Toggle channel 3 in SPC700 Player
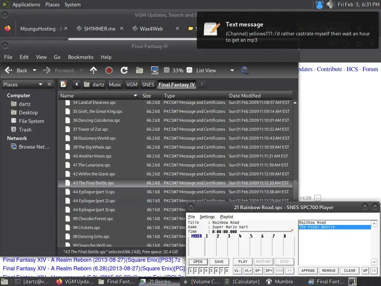Viewport: 381px width, 286px height. pos(201,270)
